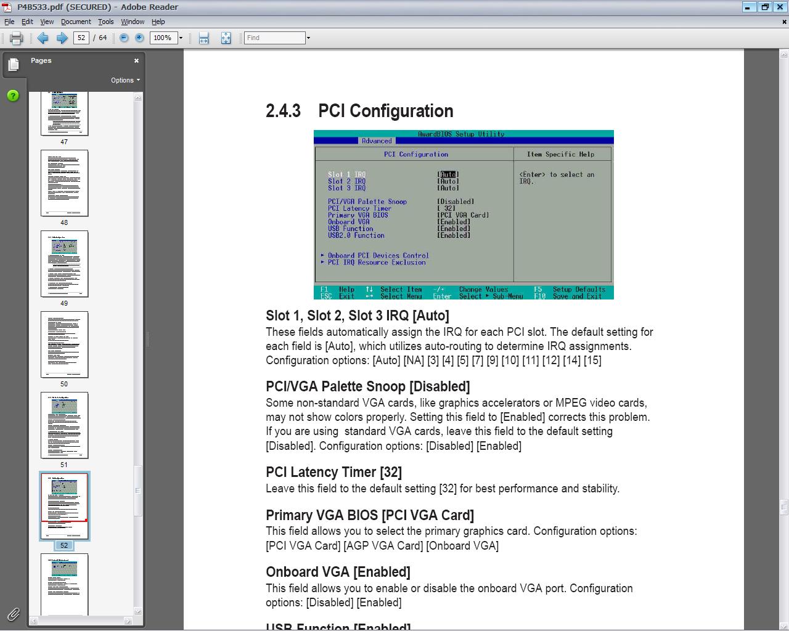
Task: Close the Pages panel
Action: coord(136,61)
